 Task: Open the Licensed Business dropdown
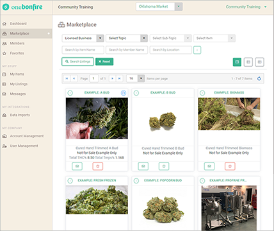pos(83,38)
